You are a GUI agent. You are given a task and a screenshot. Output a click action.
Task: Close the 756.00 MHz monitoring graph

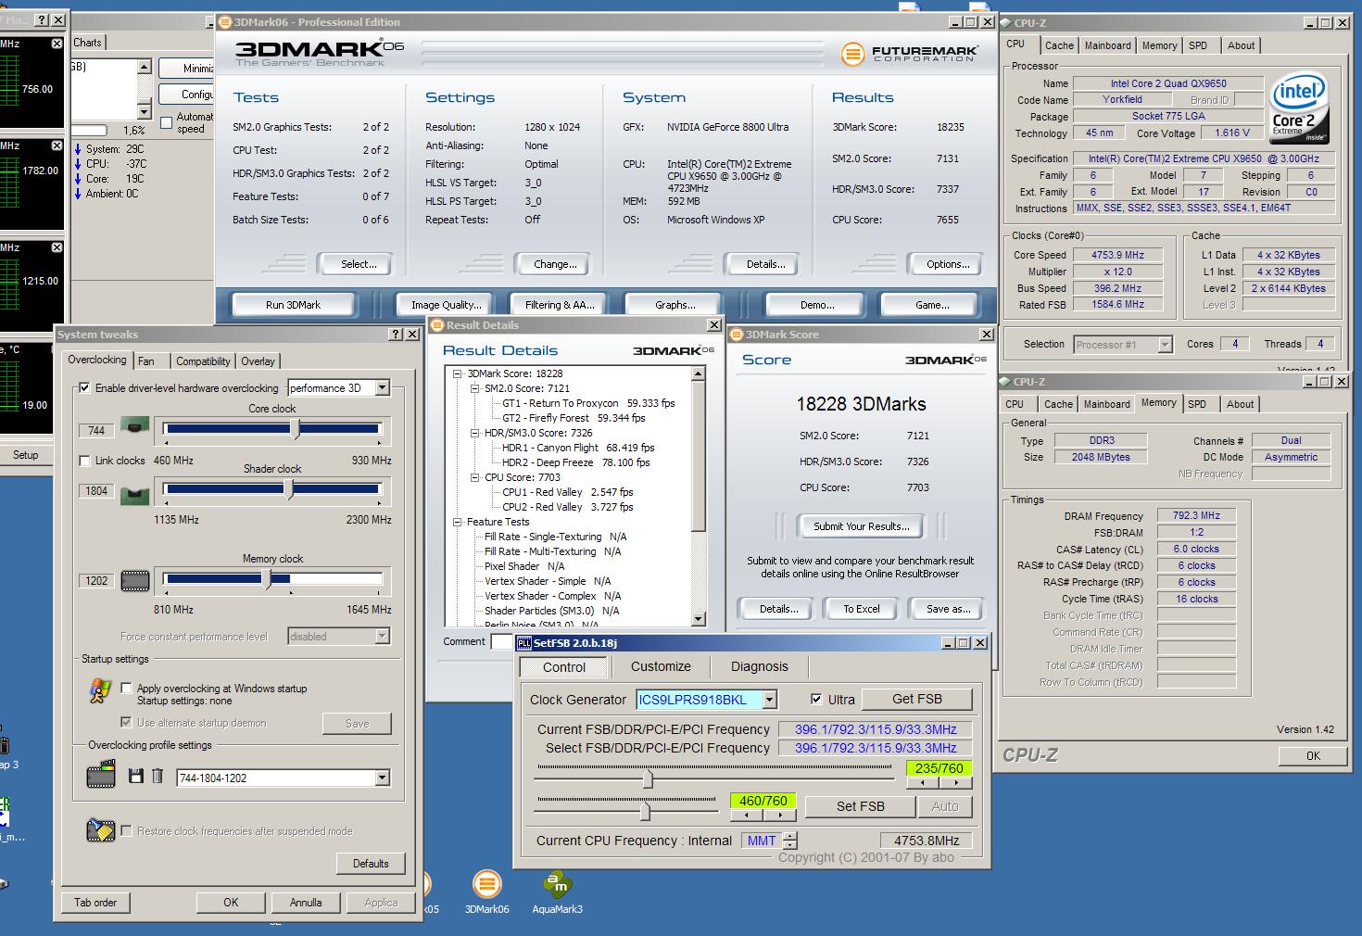tap(57, 44)
